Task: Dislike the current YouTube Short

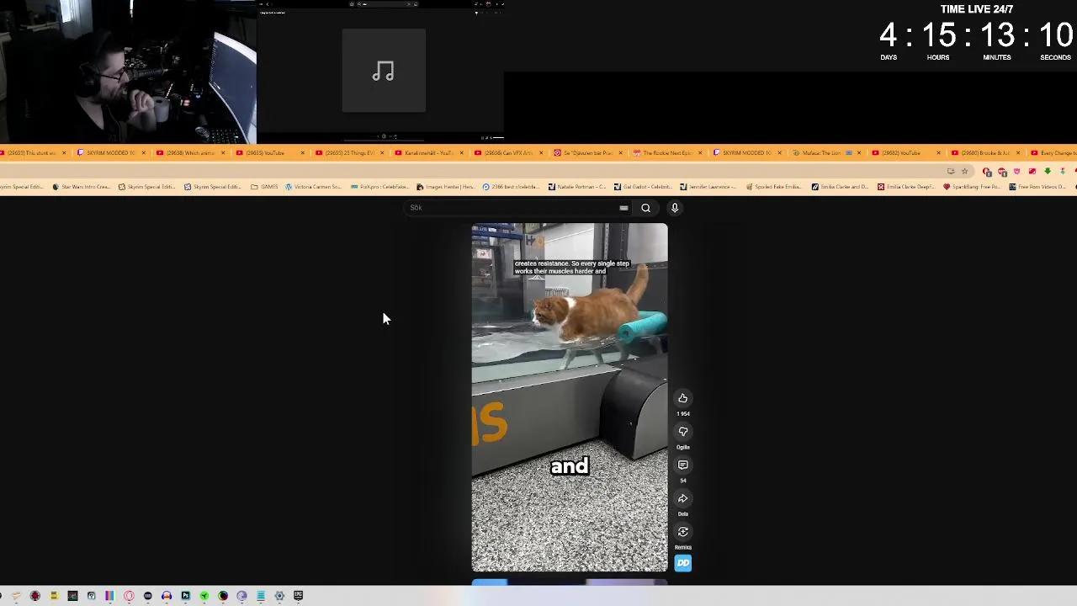Action: click(683, 432)
